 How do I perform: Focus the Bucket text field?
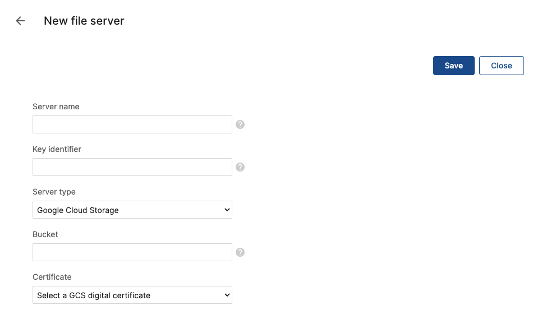(x=132, y=252)
